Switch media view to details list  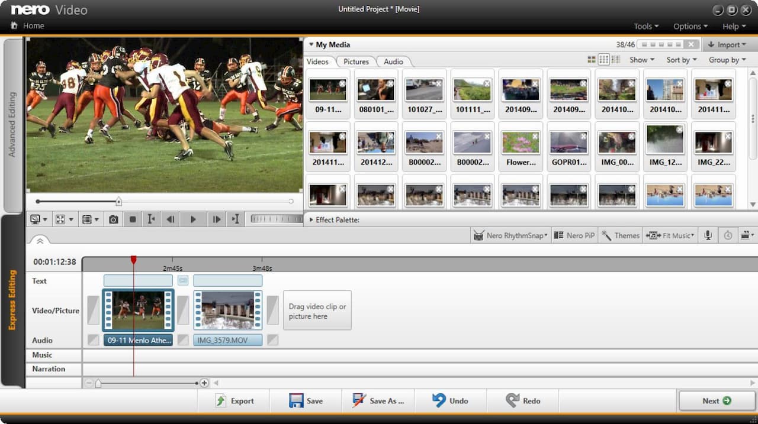[616, 60]
